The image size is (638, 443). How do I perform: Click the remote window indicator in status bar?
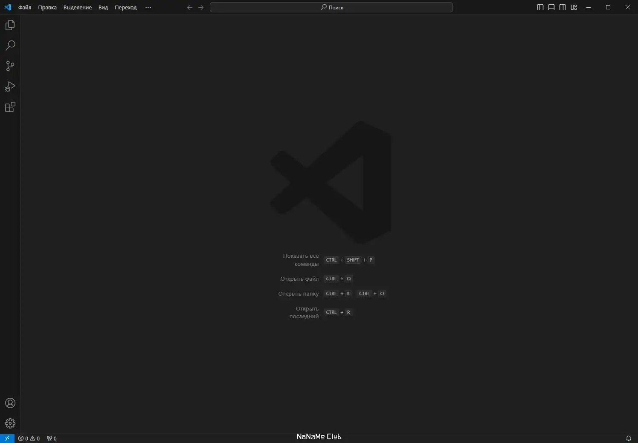point(7,438)
